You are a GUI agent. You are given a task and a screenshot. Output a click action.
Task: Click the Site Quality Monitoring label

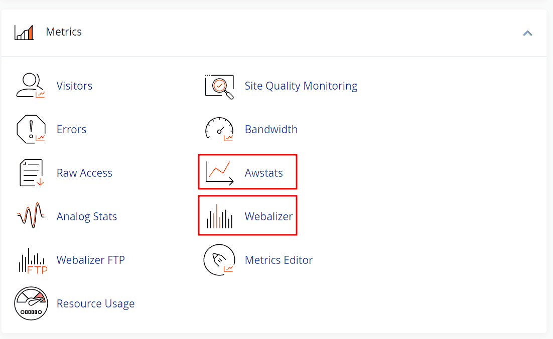point(301,85)
